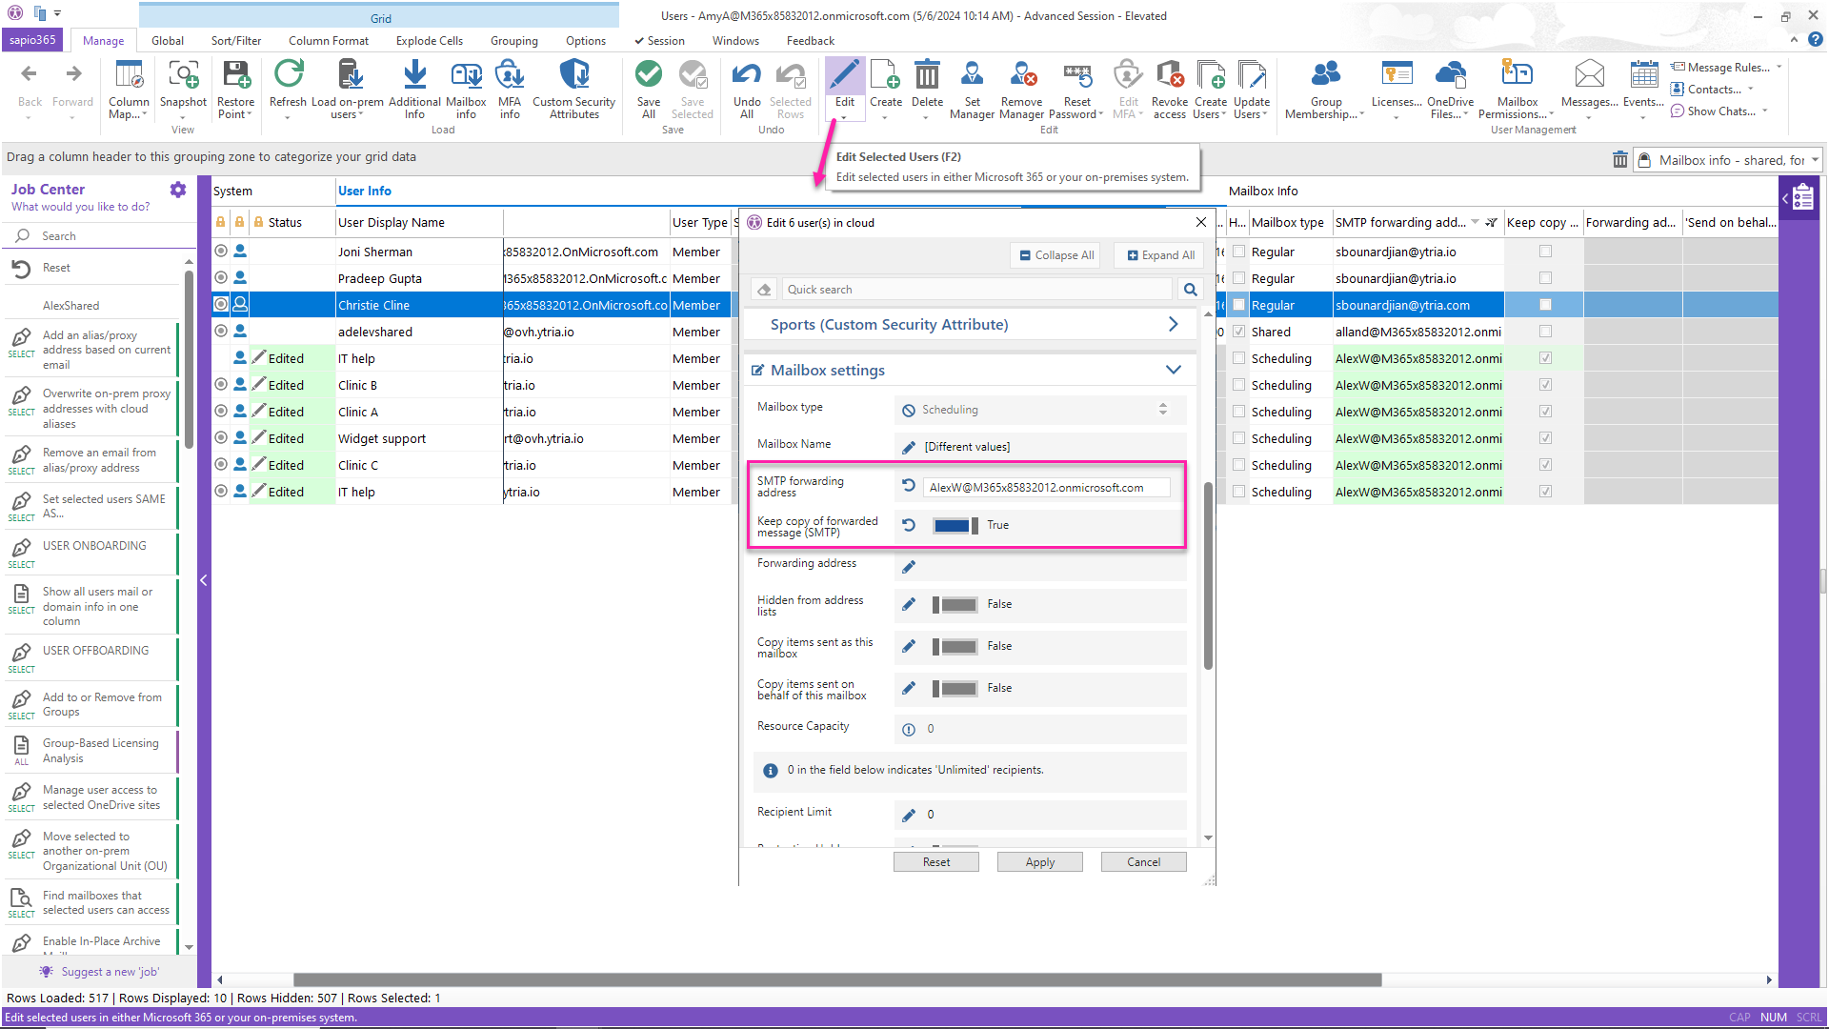
Task: Check Keep copy box for Pradeep Gupta
Action: click(x=1545, y=278)
